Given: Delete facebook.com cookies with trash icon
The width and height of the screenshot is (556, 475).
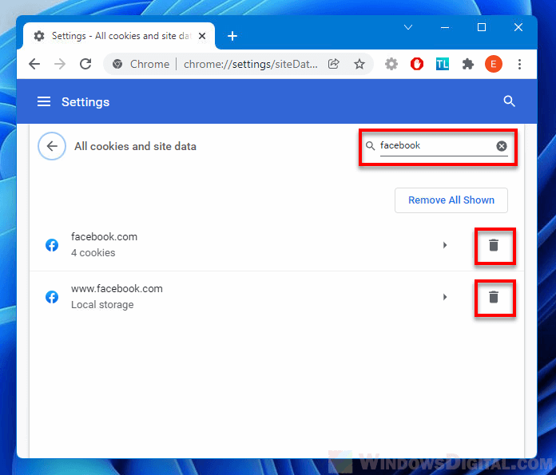Looking at the screenshot, I should click(x=494, y=245).
